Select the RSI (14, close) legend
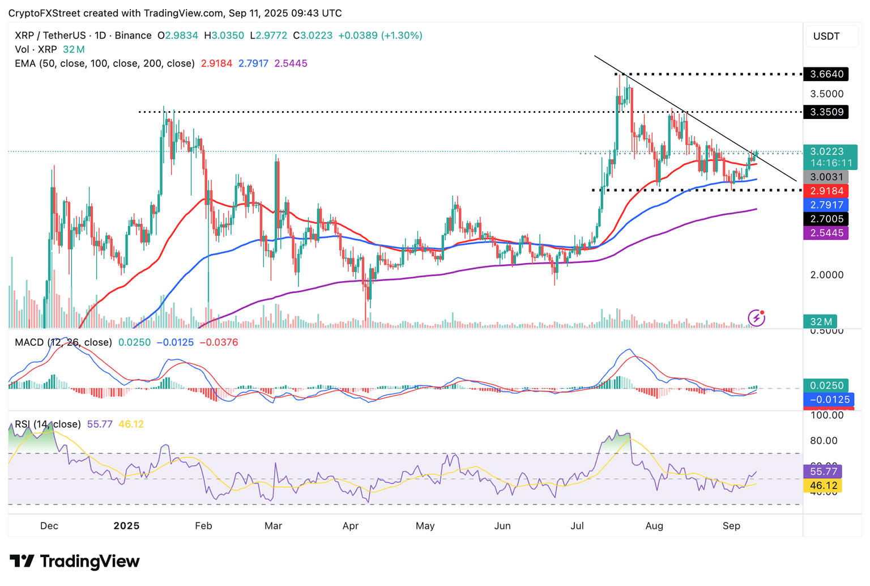 coord(48,424)
